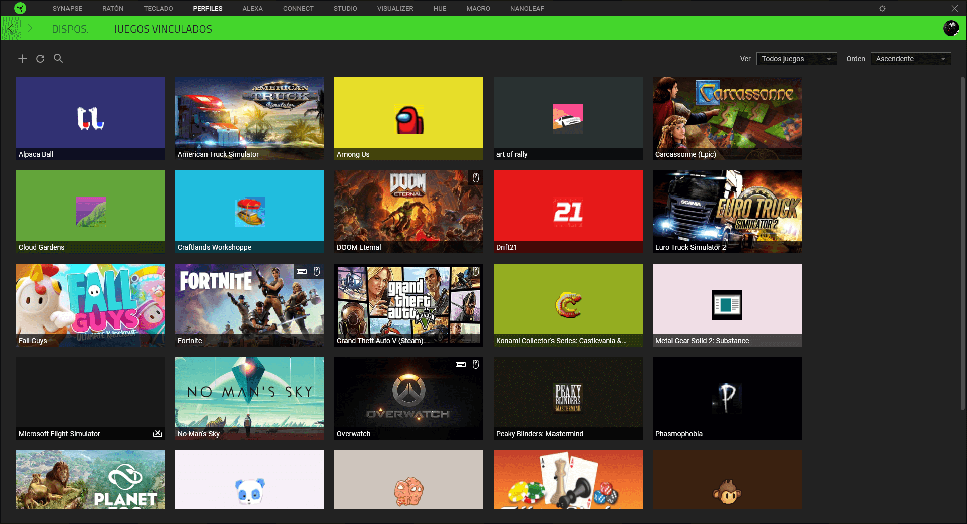
Task: Click the Konami Collector's Series icon
Action: [568, 305]
